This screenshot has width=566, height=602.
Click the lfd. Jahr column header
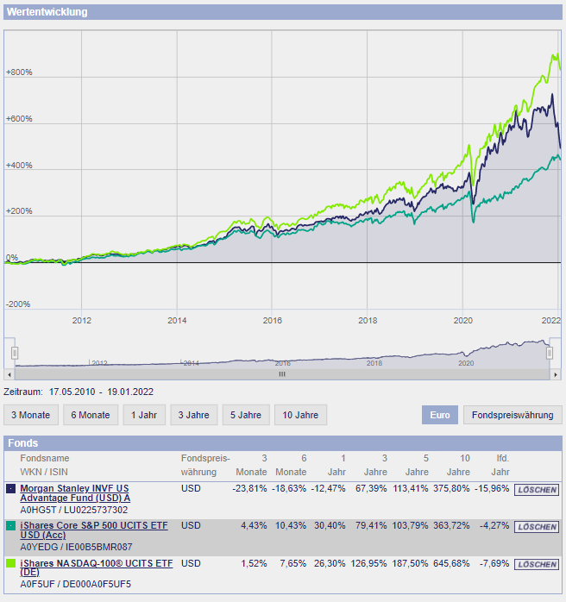coord(500,465)
